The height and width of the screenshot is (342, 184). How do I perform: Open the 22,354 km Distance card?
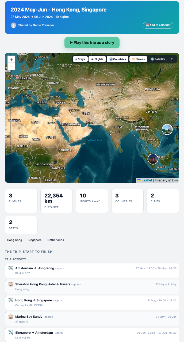pos(56,201)
